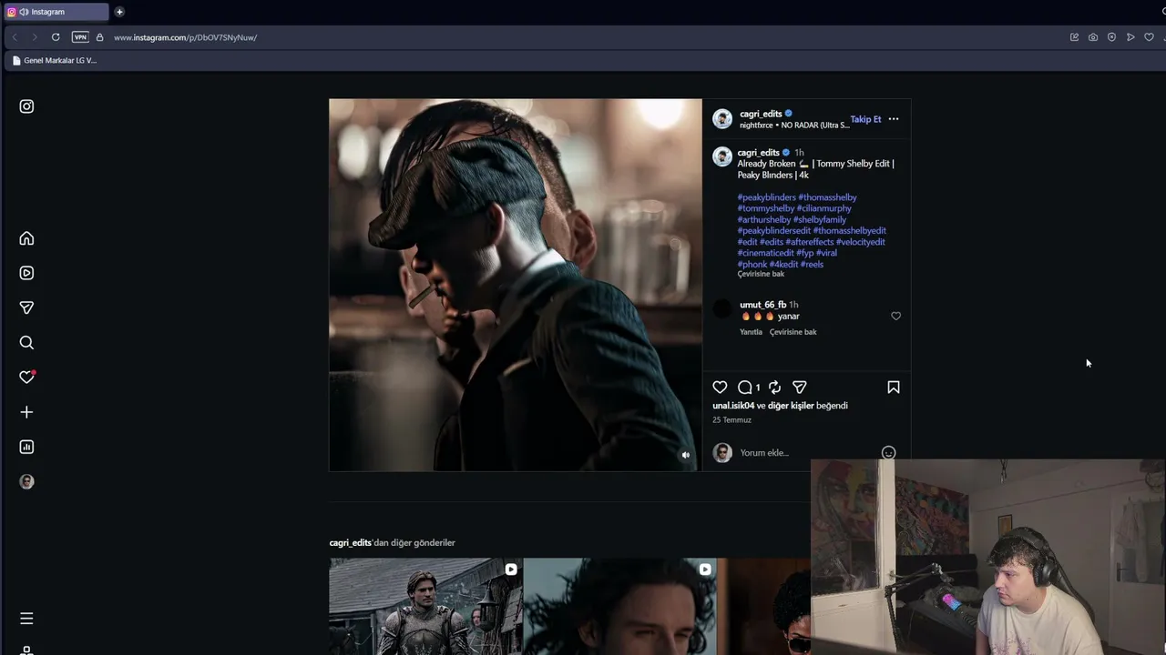Screen dimensions: 1166x655
Task: Open emoji picker in comment box
Action: point(888,453)
